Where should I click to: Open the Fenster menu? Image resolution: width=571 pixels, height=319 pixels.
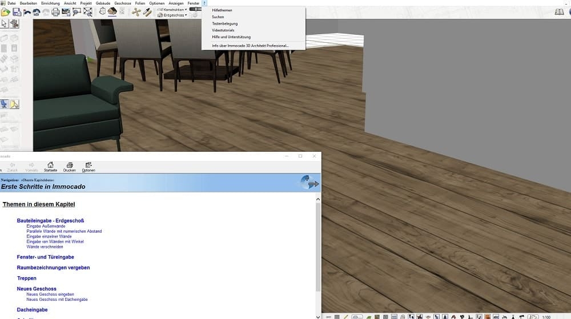point(194,3)
